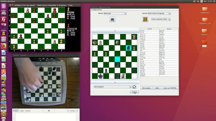
Task: Open the Ubuntu Dash from the launcher
Action: (x=3, y=6)
